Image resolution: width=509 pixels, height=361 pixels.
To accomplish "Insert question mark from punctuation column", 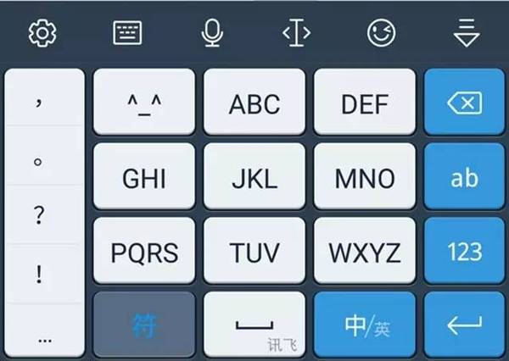I will point(45,214).
